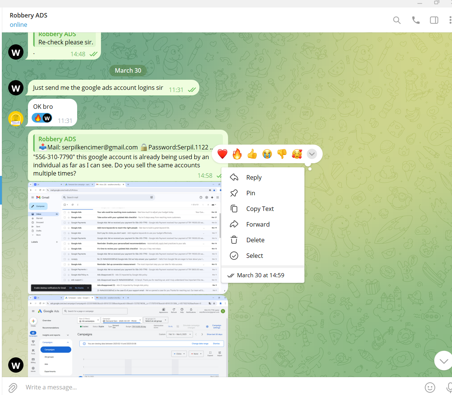452x395 pixels.
Task: React with the fire emoji
Action: pyautogui.click(x=237, y=154)
